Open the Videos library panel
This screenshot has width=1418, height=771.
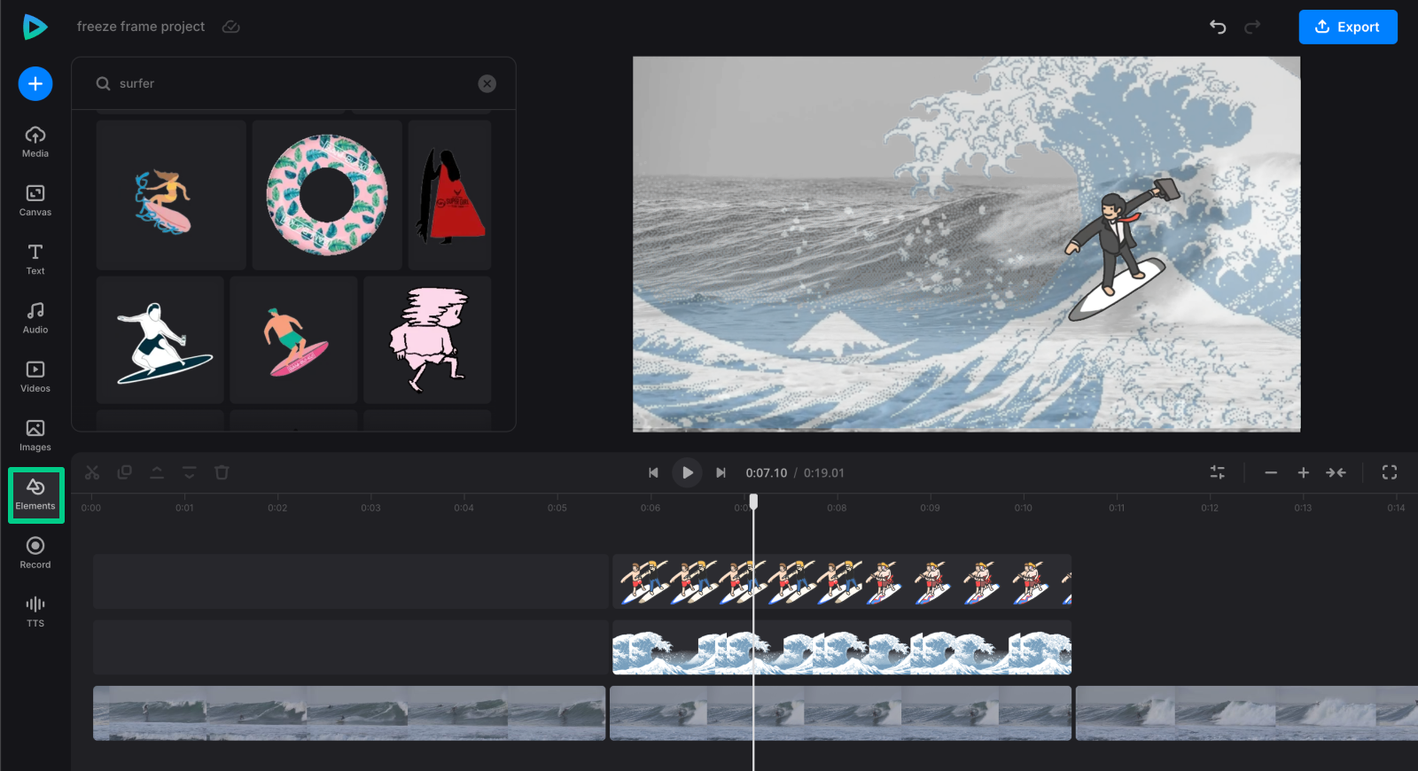tap(35, 377)
